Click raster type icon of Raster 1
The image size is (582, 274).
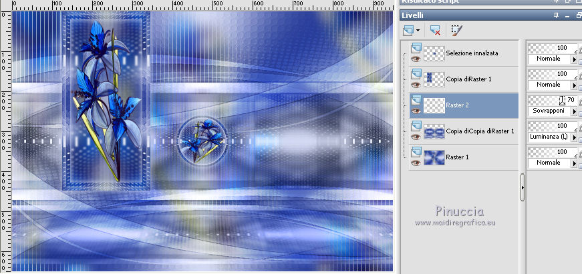(416, 151)
